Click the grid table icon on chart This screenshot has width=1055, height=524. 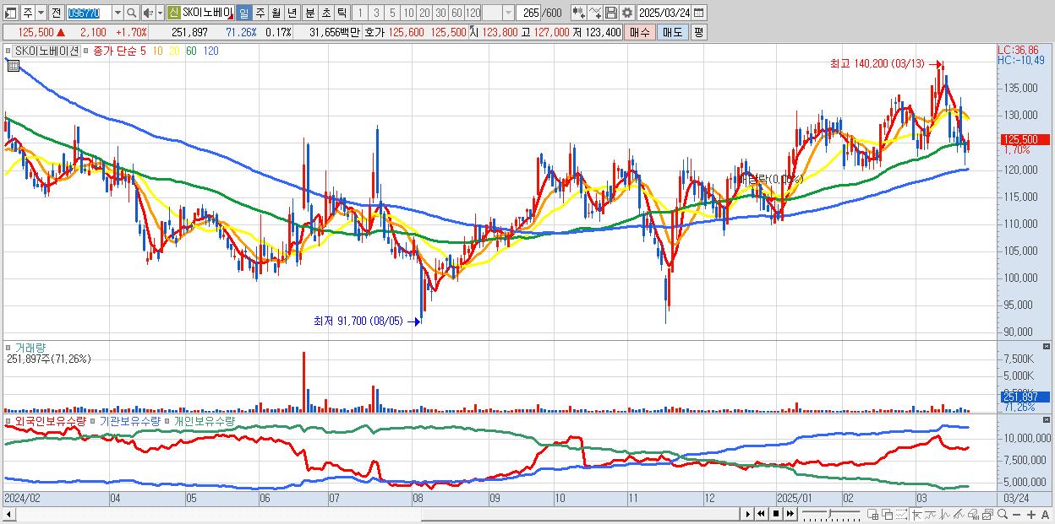coord(13,66)
